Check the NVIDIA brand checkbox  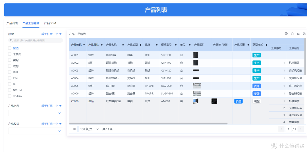coord(10,90)
